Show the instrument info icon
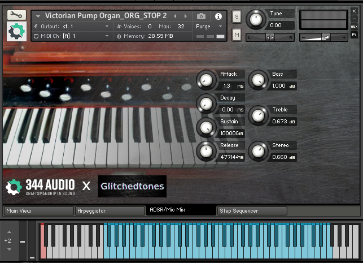The height and width of the screenshot is (263, 363). [218, 16]
